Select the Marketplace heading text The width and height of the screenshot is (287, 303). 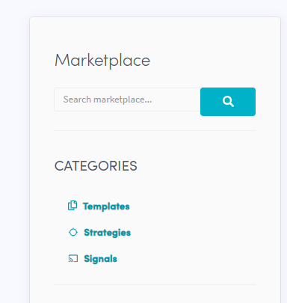tap(102, 61)
